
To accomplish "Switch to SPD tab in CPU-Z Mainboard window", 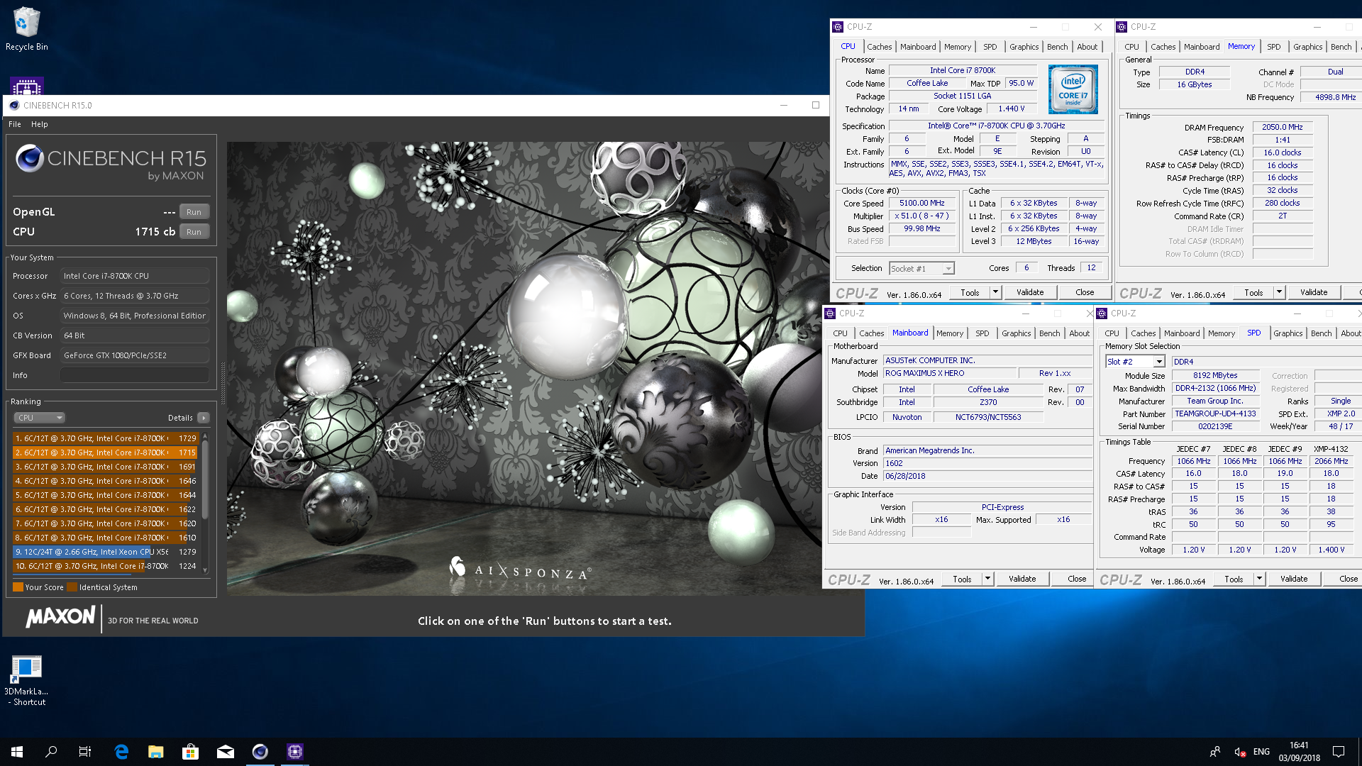I will point(982,333).
